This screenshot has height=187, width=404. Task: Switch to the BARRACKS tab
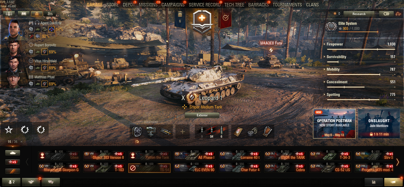pyautogui.click(x=258, y=5)
